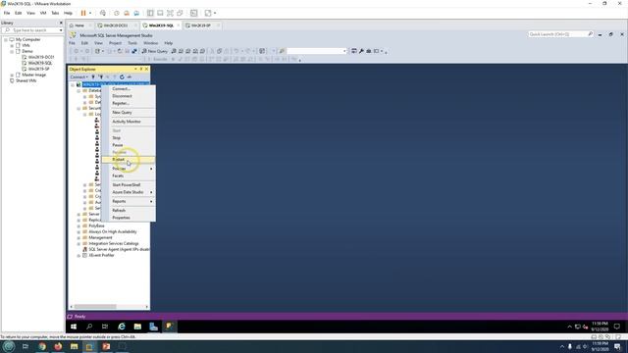Choose Activity Monitor from context menu

(129, 122)
